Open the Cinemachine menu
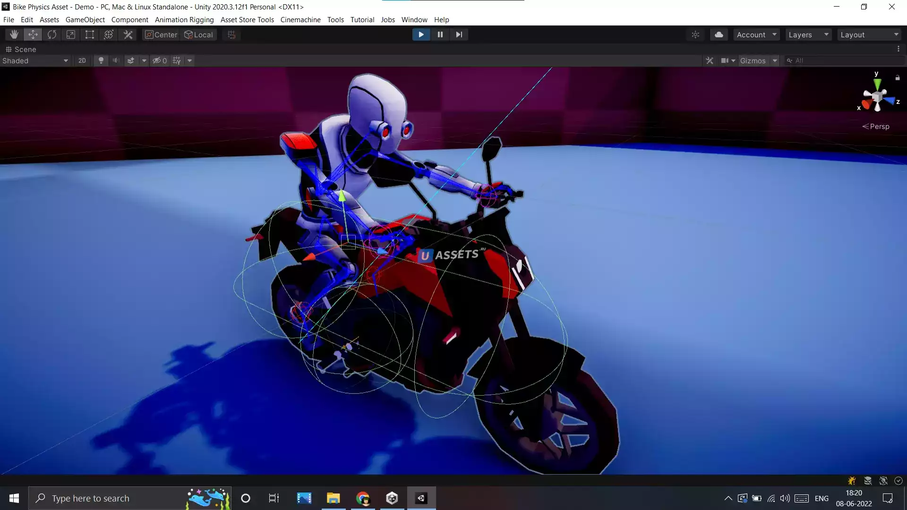The width and height of the screenshot is (907, 510). point(300,19)
